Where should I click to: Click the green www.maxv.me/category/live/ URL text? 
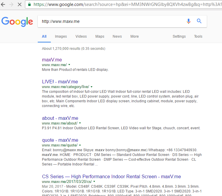tap(66, 87)
